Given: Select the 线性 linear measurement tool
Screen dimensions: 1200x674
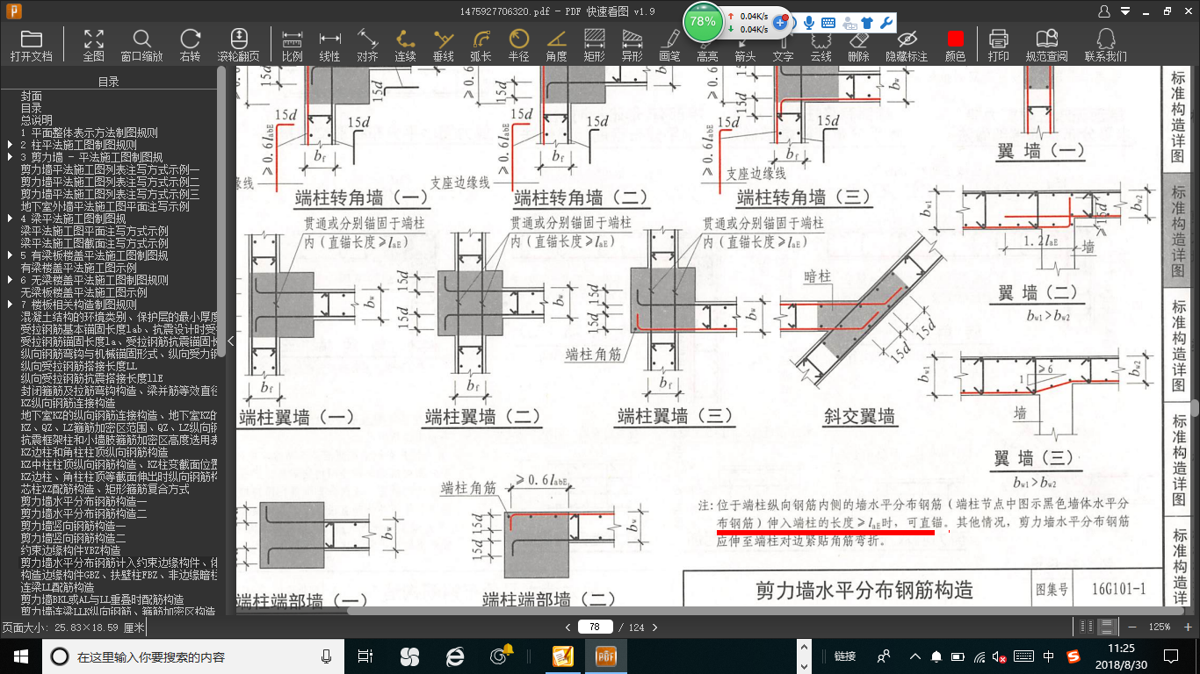Looking at the screenshot, I should 329,45.
